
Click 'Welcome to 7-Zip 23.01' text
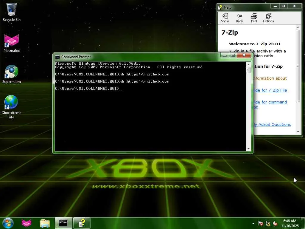(x=255, y=44)
